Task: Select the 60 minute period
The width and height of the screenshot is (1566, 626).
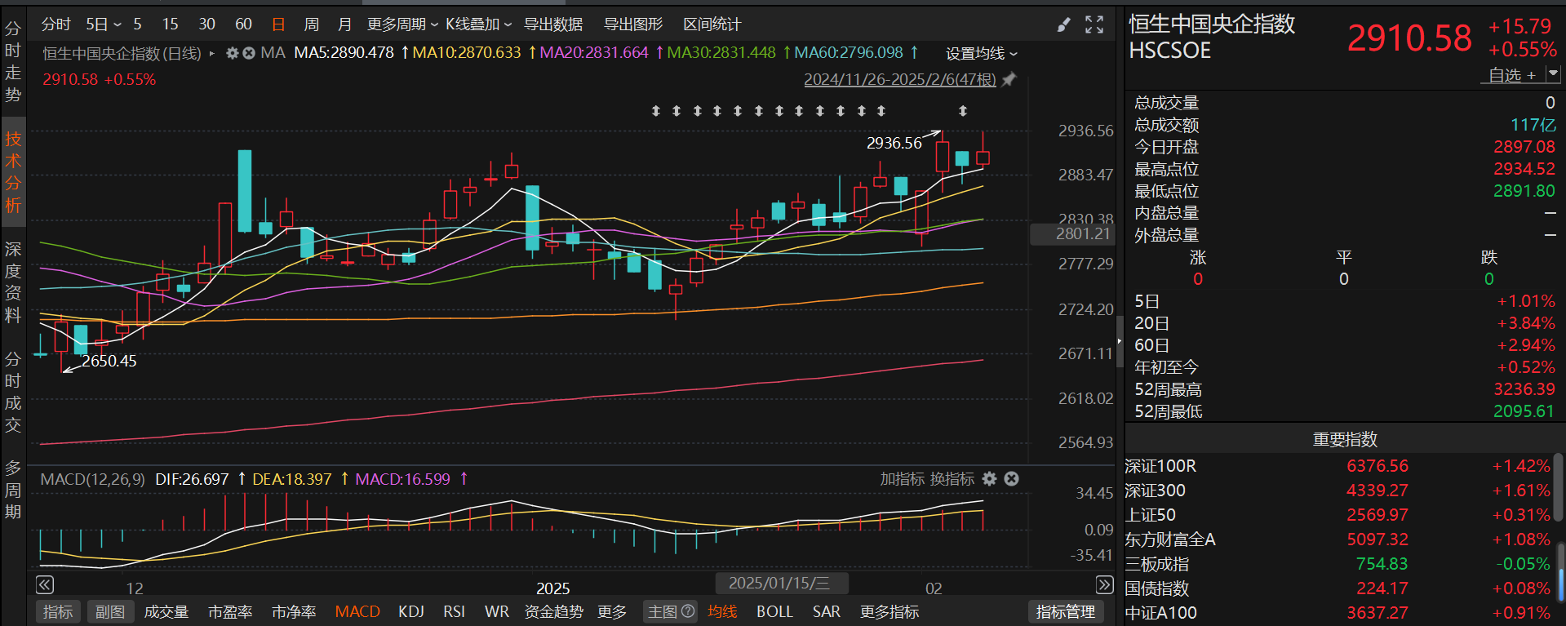Action: 243,24
